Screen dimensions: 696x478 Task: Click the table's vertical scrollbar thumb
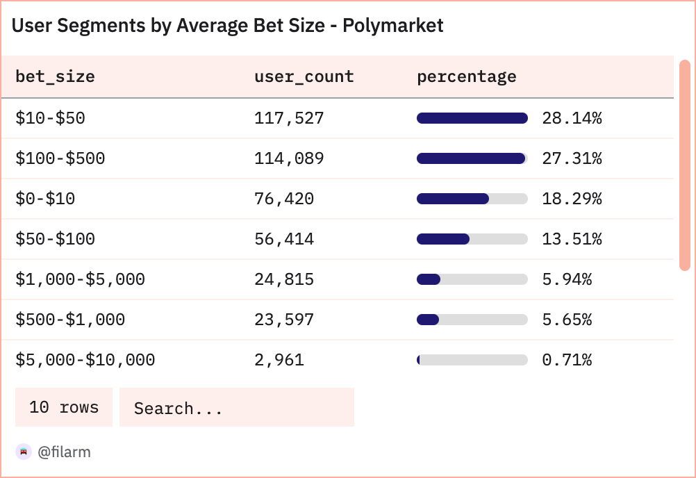(684, 165)
